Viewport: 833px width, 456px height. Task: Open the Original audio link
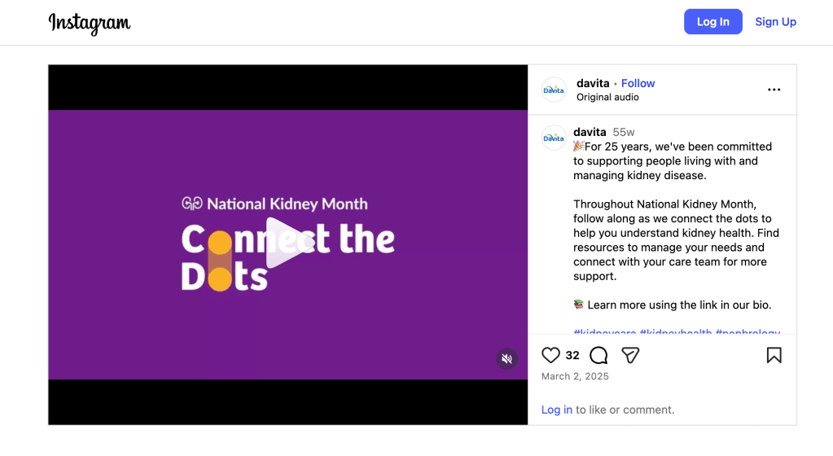point(607,97)
